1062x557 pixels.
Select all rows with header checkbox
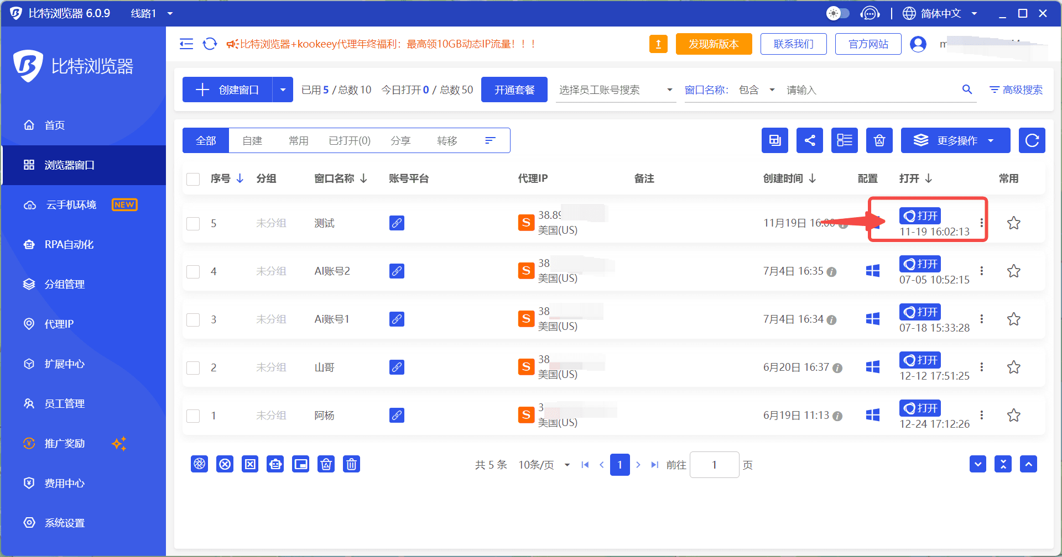click(193, 179)
